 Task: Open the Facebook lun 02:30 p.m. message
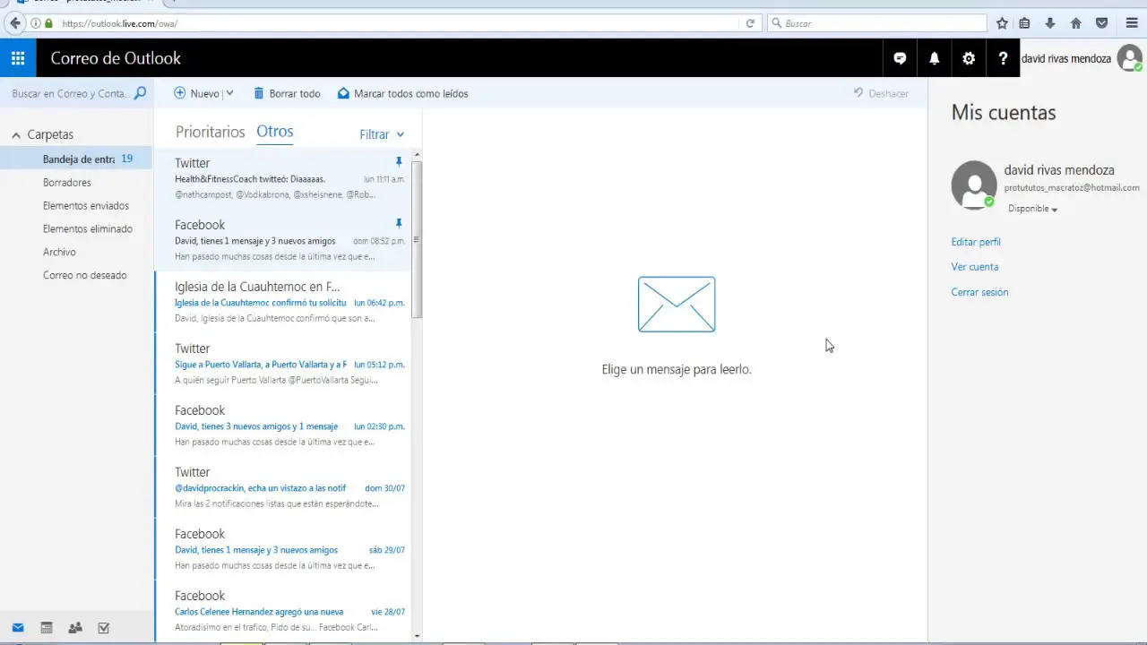point(282,426)
